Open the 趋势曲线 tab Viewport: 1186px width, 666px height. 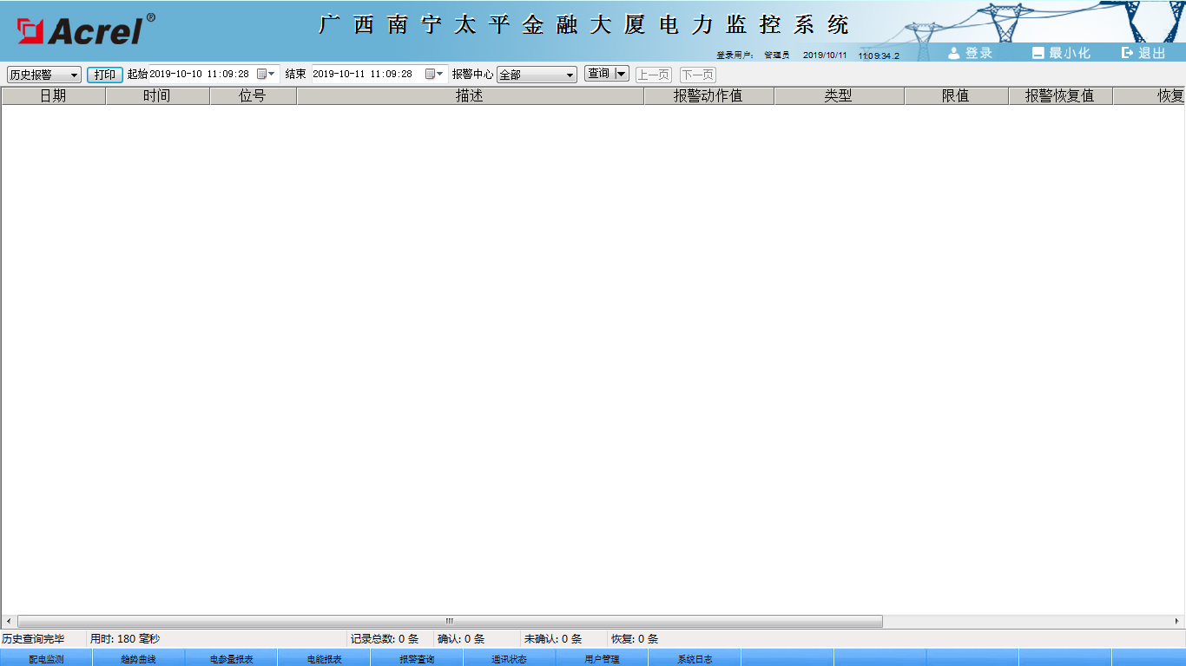(x=138, y=659)
